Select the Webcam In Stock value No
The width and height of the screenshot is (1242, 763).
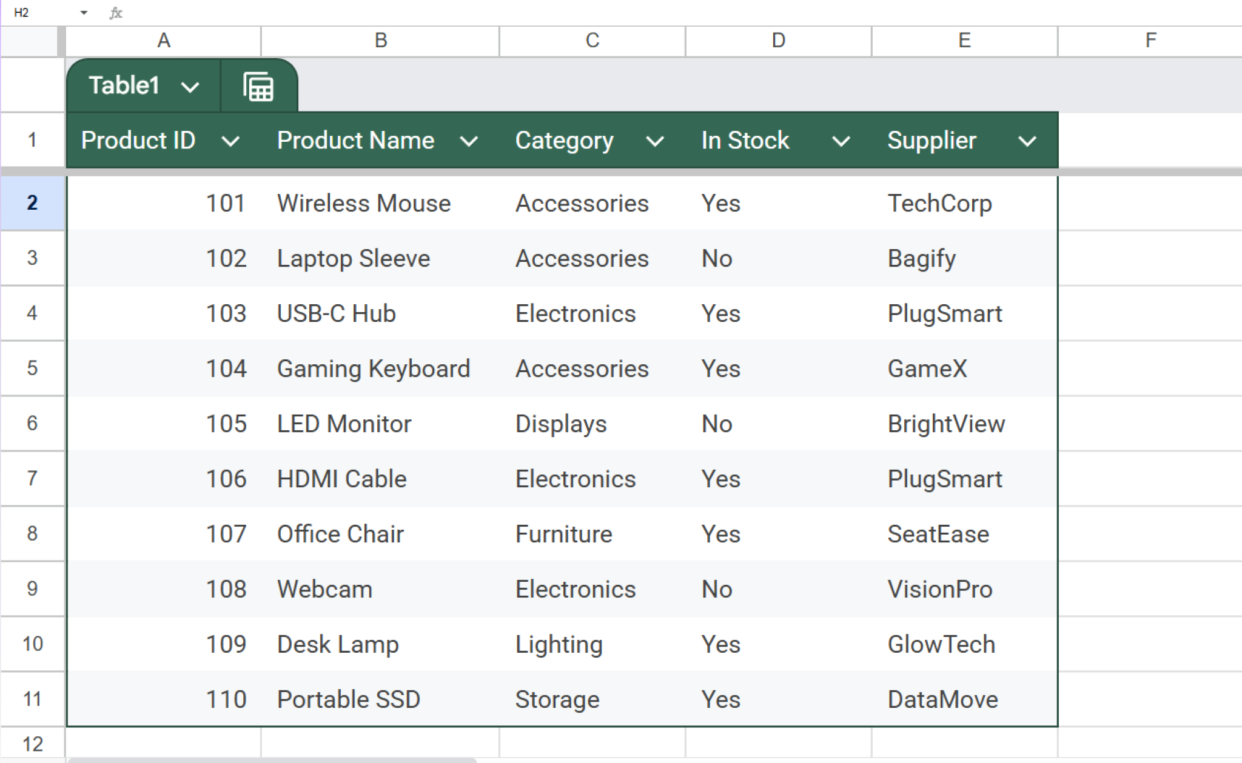716,588
